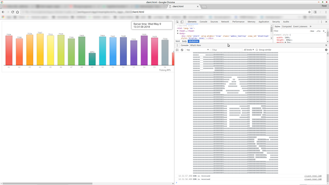Expand the head element node

(x=178, y=31)
